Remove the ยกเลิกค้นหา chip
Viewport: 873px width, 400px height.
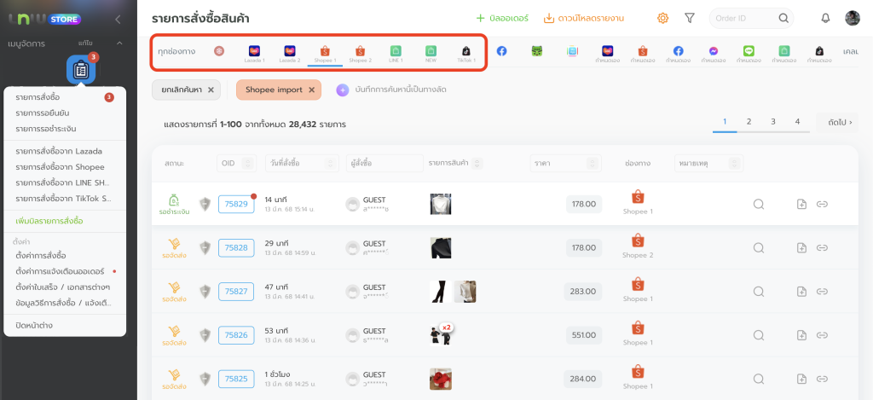click(211, 90)
